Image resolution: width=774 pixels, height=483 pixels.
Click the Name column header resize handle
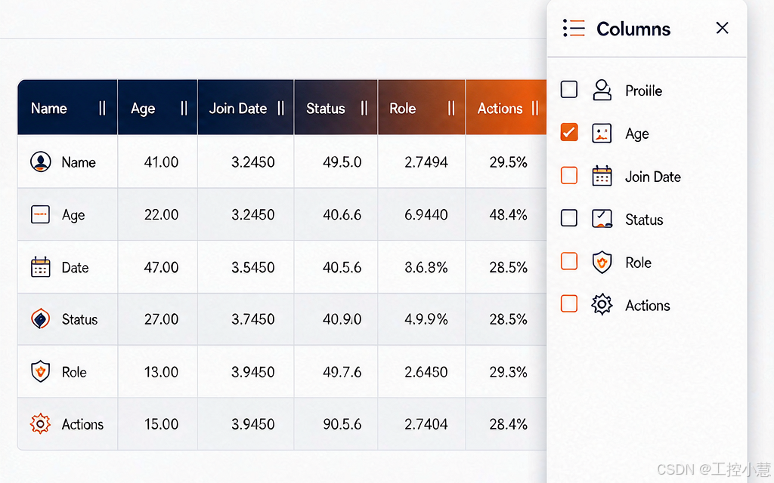click(x=102, y=108)
